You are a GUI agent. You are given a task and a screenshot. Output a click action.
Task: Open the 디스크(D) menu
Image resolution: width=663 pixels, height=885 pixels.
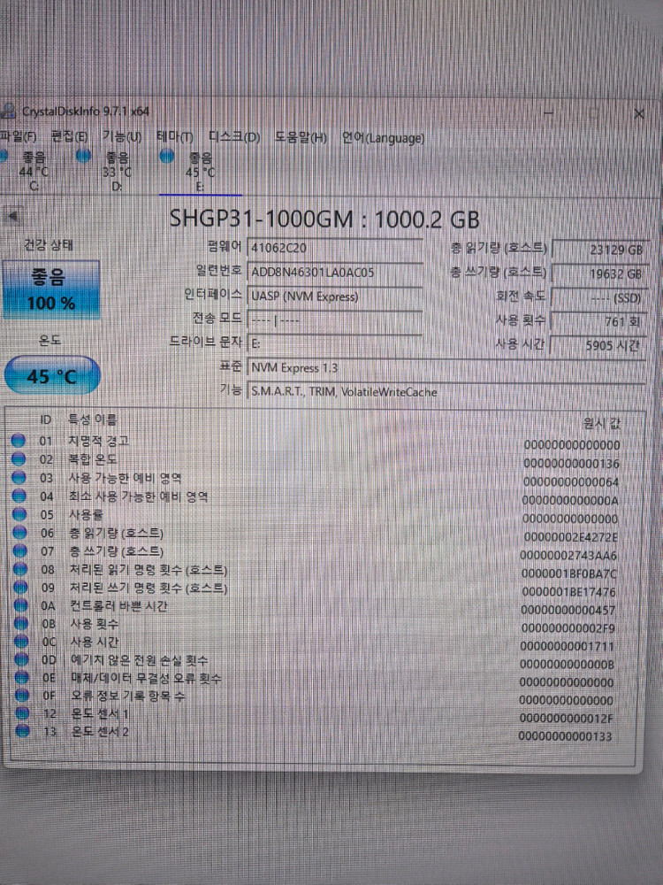(234, 137)
